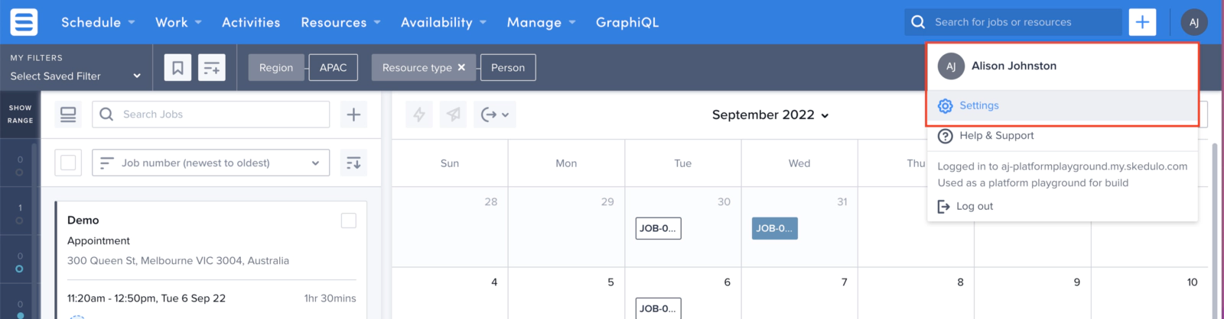
Task: Open the Select Saved Filter dropdown
Action: [x=76, y=76]
